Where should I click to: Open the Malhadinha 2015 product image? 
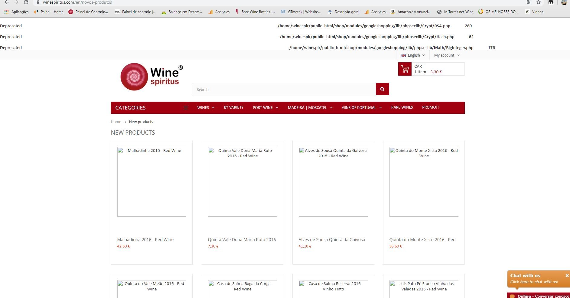[152, 182]
